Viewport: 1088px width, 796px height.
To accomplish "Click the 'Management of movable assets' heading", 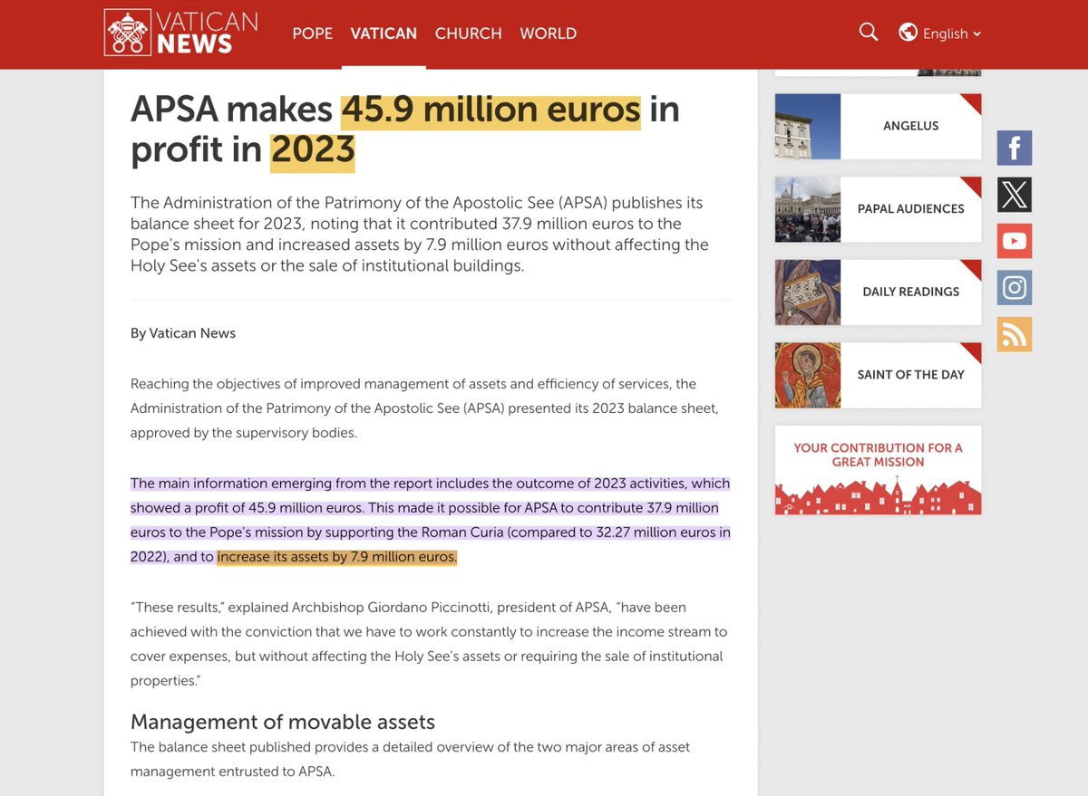I will click(x=283, y=722).
